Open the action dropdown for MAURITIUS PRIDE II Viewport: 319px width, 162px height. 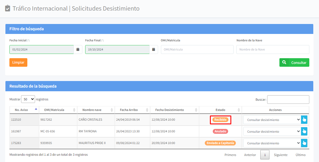click(272, 143)
